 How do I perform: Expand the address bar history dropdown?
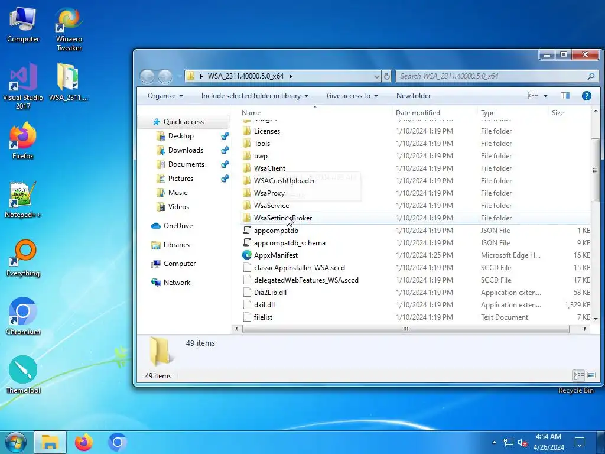click(x=376, y=76)
